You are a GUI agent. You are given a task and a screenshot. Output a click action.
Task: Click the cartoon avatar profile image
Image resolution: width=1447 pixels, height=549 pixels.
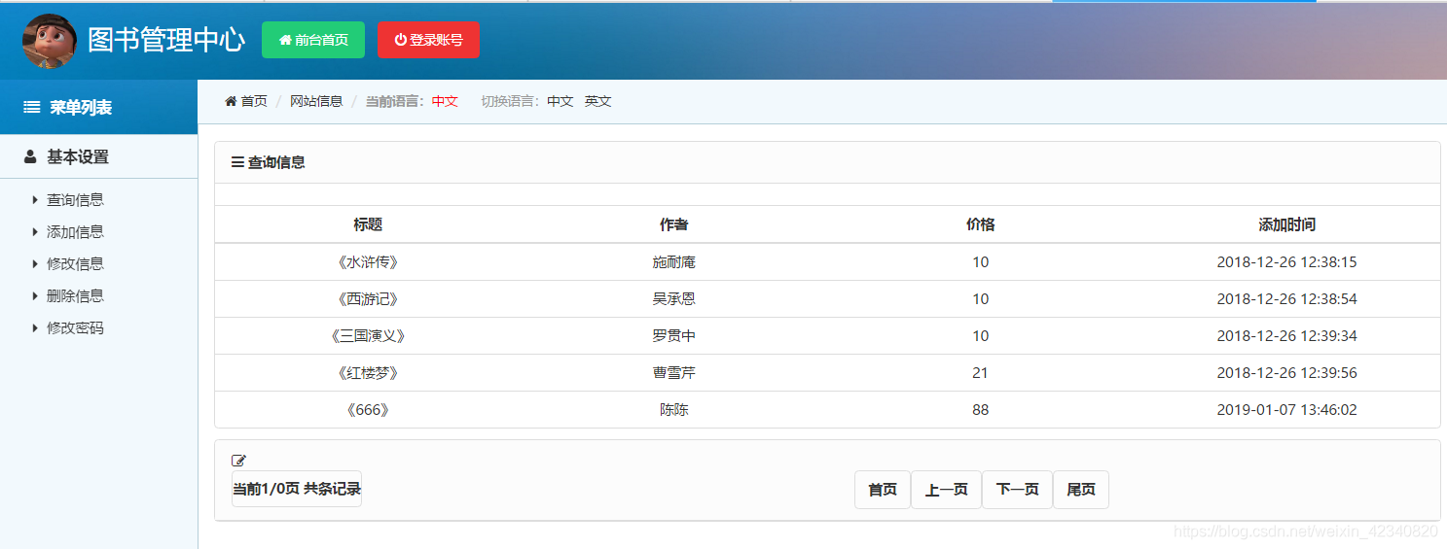[x=49, y=41]
